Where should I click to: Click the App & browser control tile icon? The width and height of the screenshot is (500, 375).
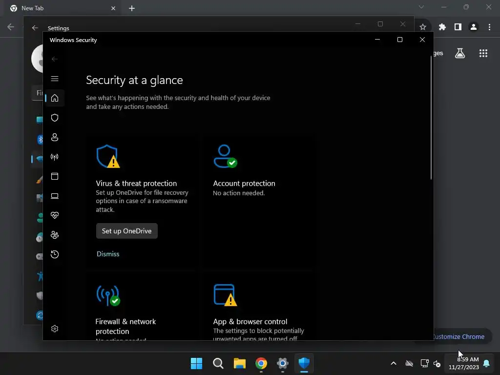tap(225, 295)
